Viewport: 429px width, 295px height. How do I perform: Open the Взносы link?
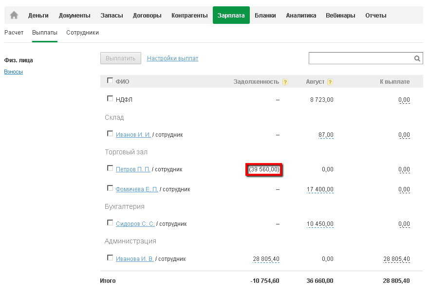click(x=14, y=72)
